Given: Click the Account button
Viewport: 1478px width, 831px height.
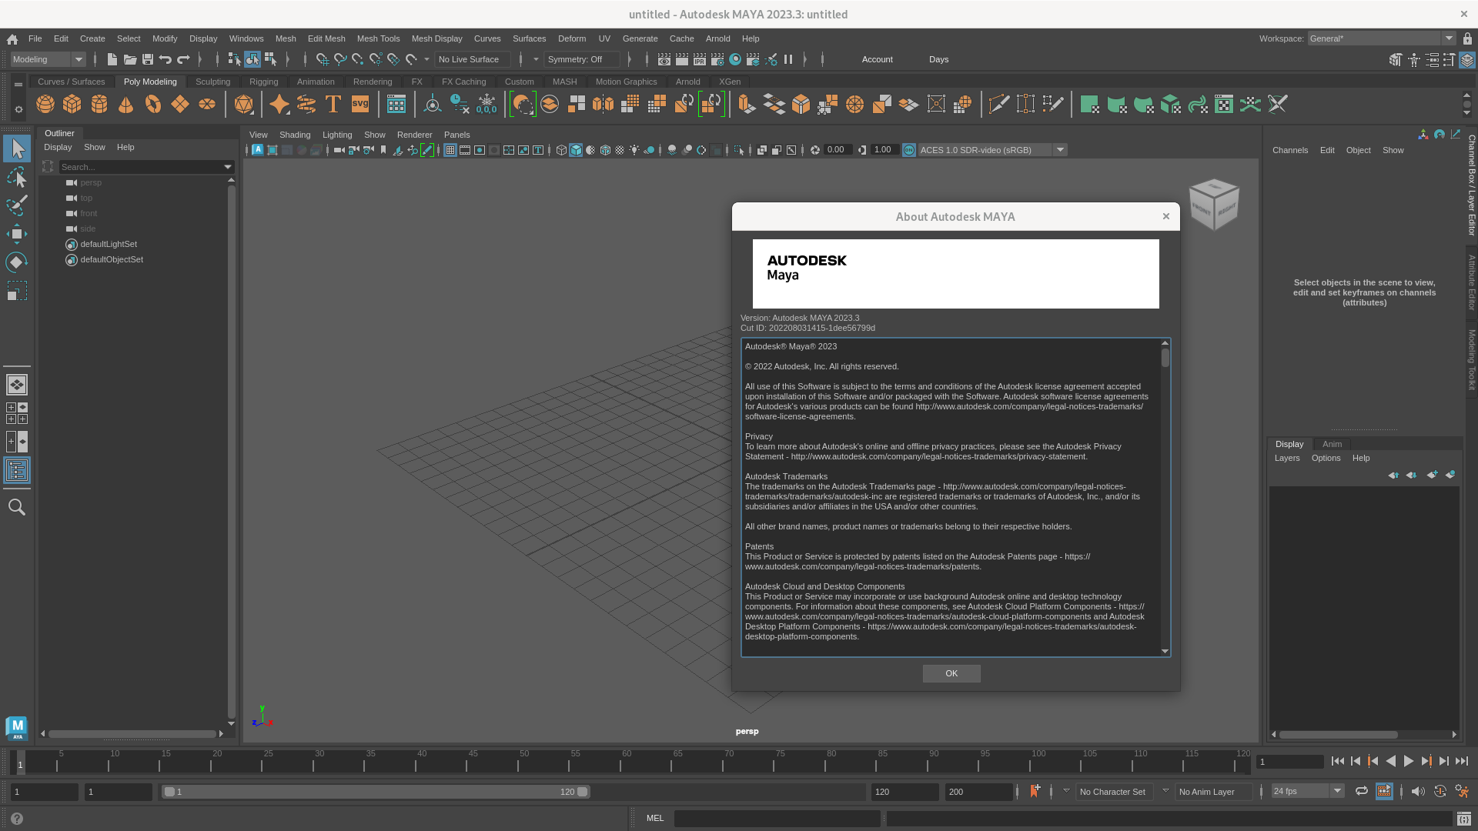Looking at the screenshot, I should coord(877,59).
